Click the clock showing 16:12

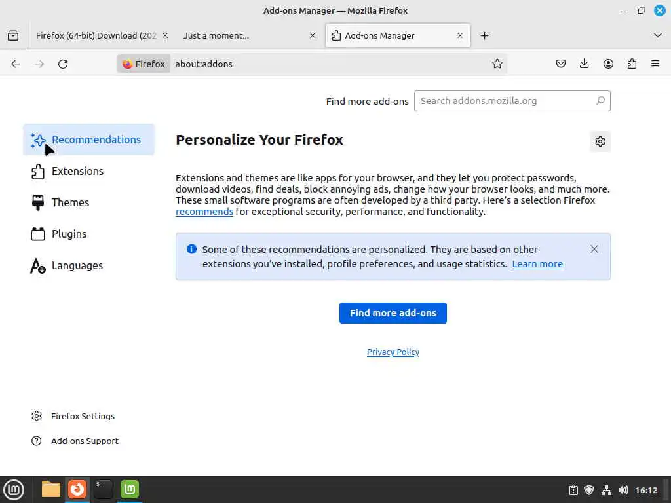[646, 490]
